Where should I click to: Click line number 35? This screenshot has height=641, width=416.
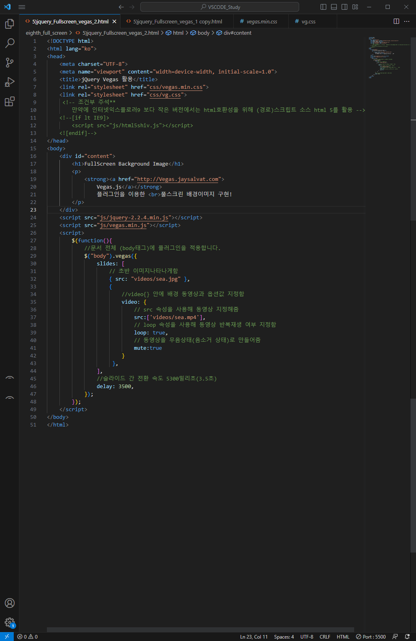click(33, 302)
